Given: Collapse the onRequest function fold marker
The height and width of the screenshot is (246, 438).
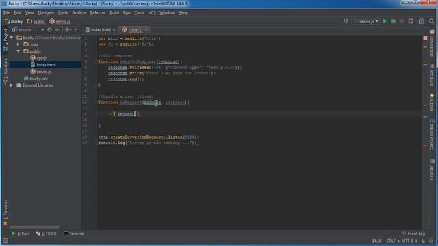Looking at the screenshot, I should click(96, 102).
